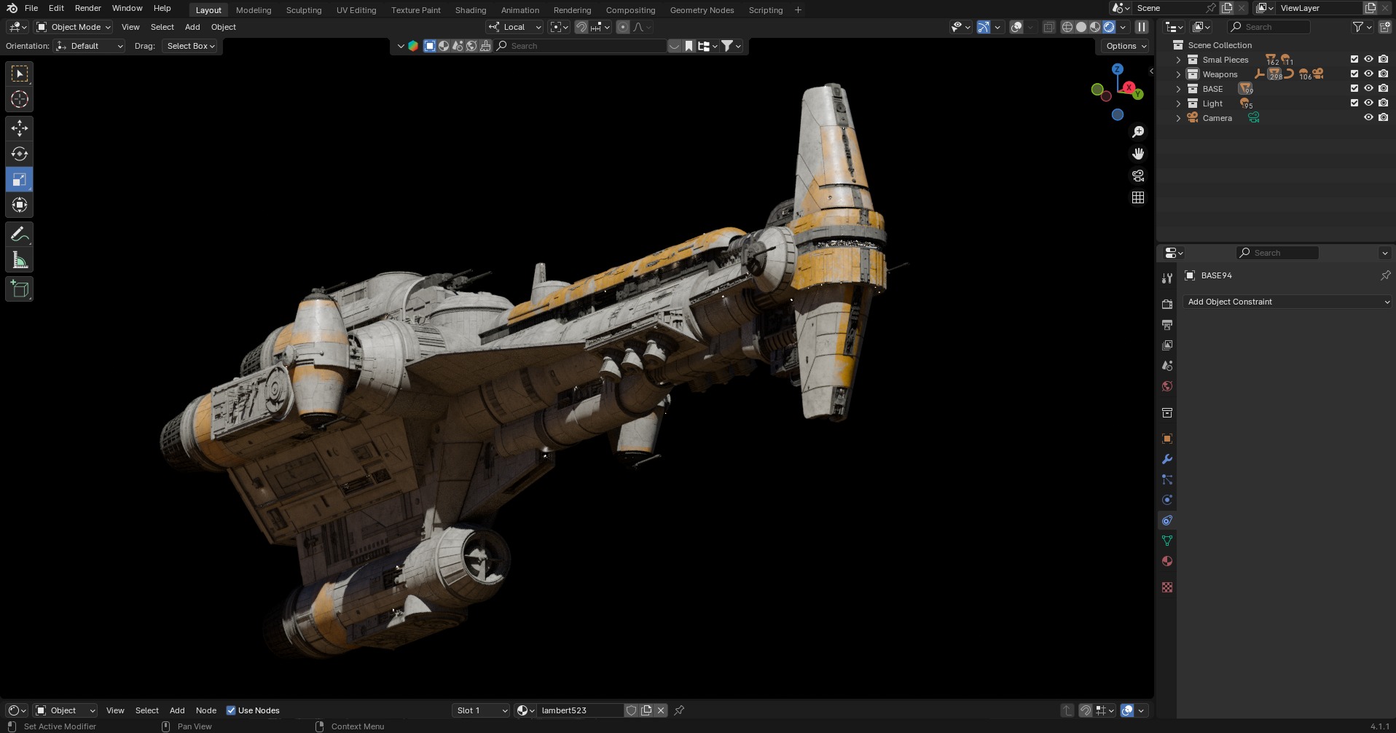Select the Scale tool
Image resolution: width=1396 pixels, height=733 pixels.
coord(20,179)
